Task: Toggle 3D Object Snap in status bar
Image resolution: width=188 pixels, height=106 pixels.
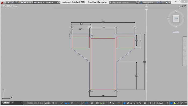Action: click(104, 103)
